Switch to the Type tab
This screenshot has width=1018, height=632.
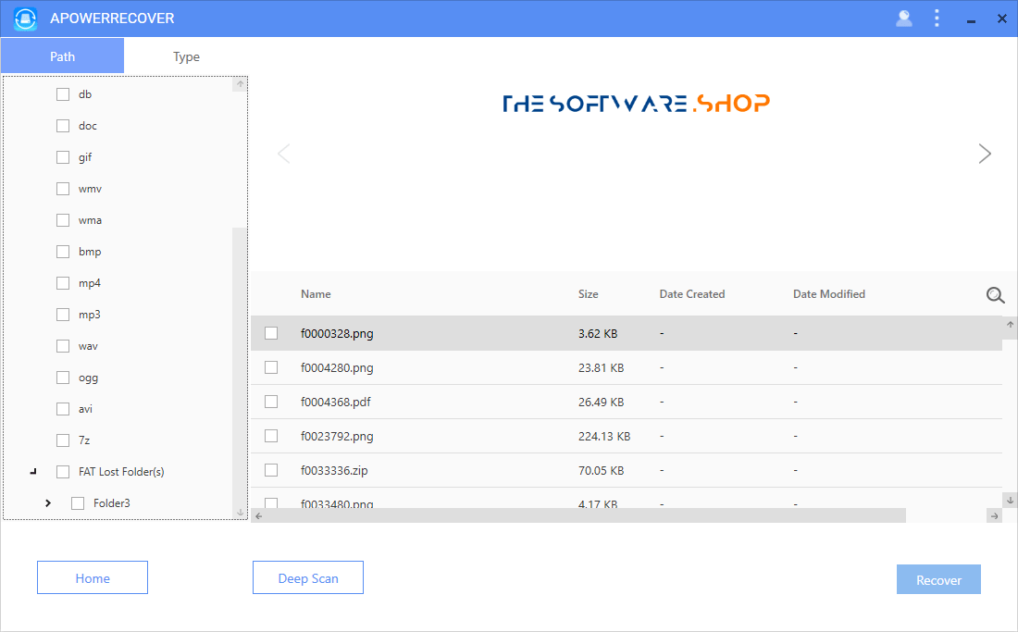186,56
